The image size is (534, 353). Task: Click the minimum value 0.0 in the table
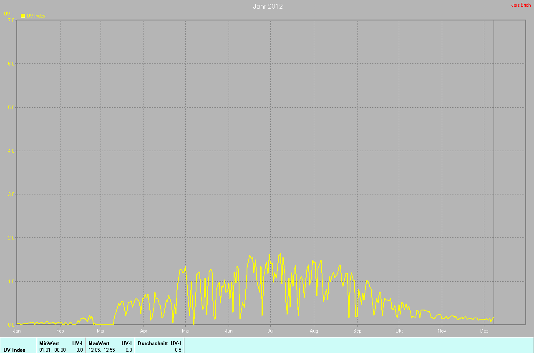point(79,350)
